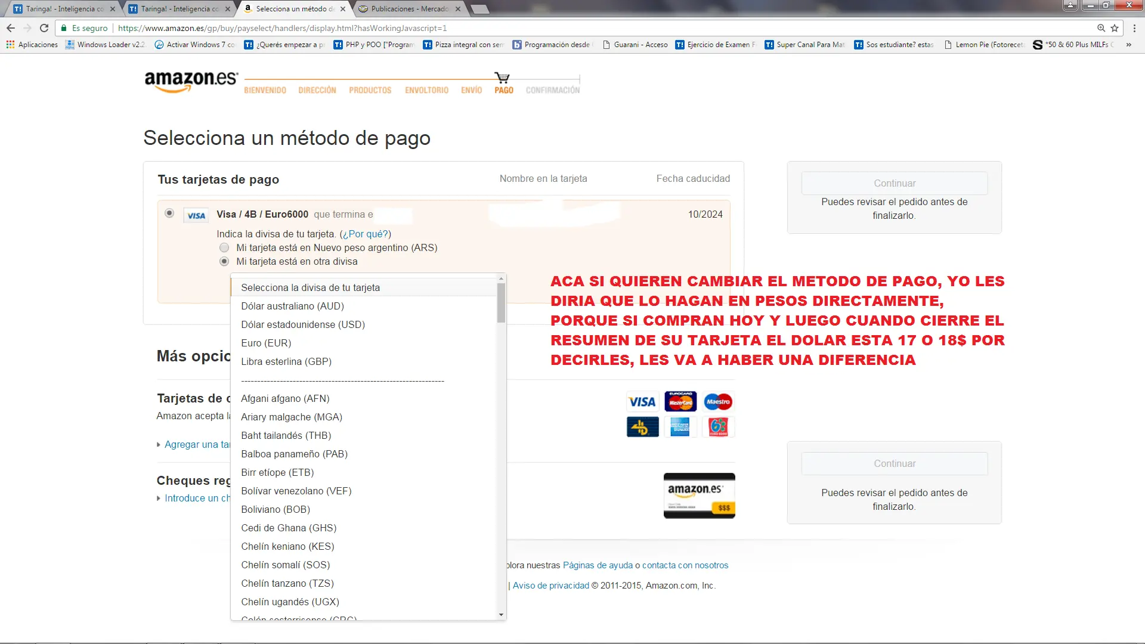The height and width of the screenshot is (644, 1145).
Task: Open the PHP y POO bookmark
Action: pyautogui.click(x=374, y=45)
